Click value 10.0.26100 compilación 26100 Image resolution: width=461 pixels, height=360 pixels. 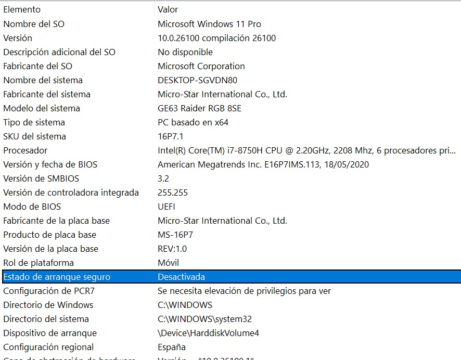(x=216, y=38)
